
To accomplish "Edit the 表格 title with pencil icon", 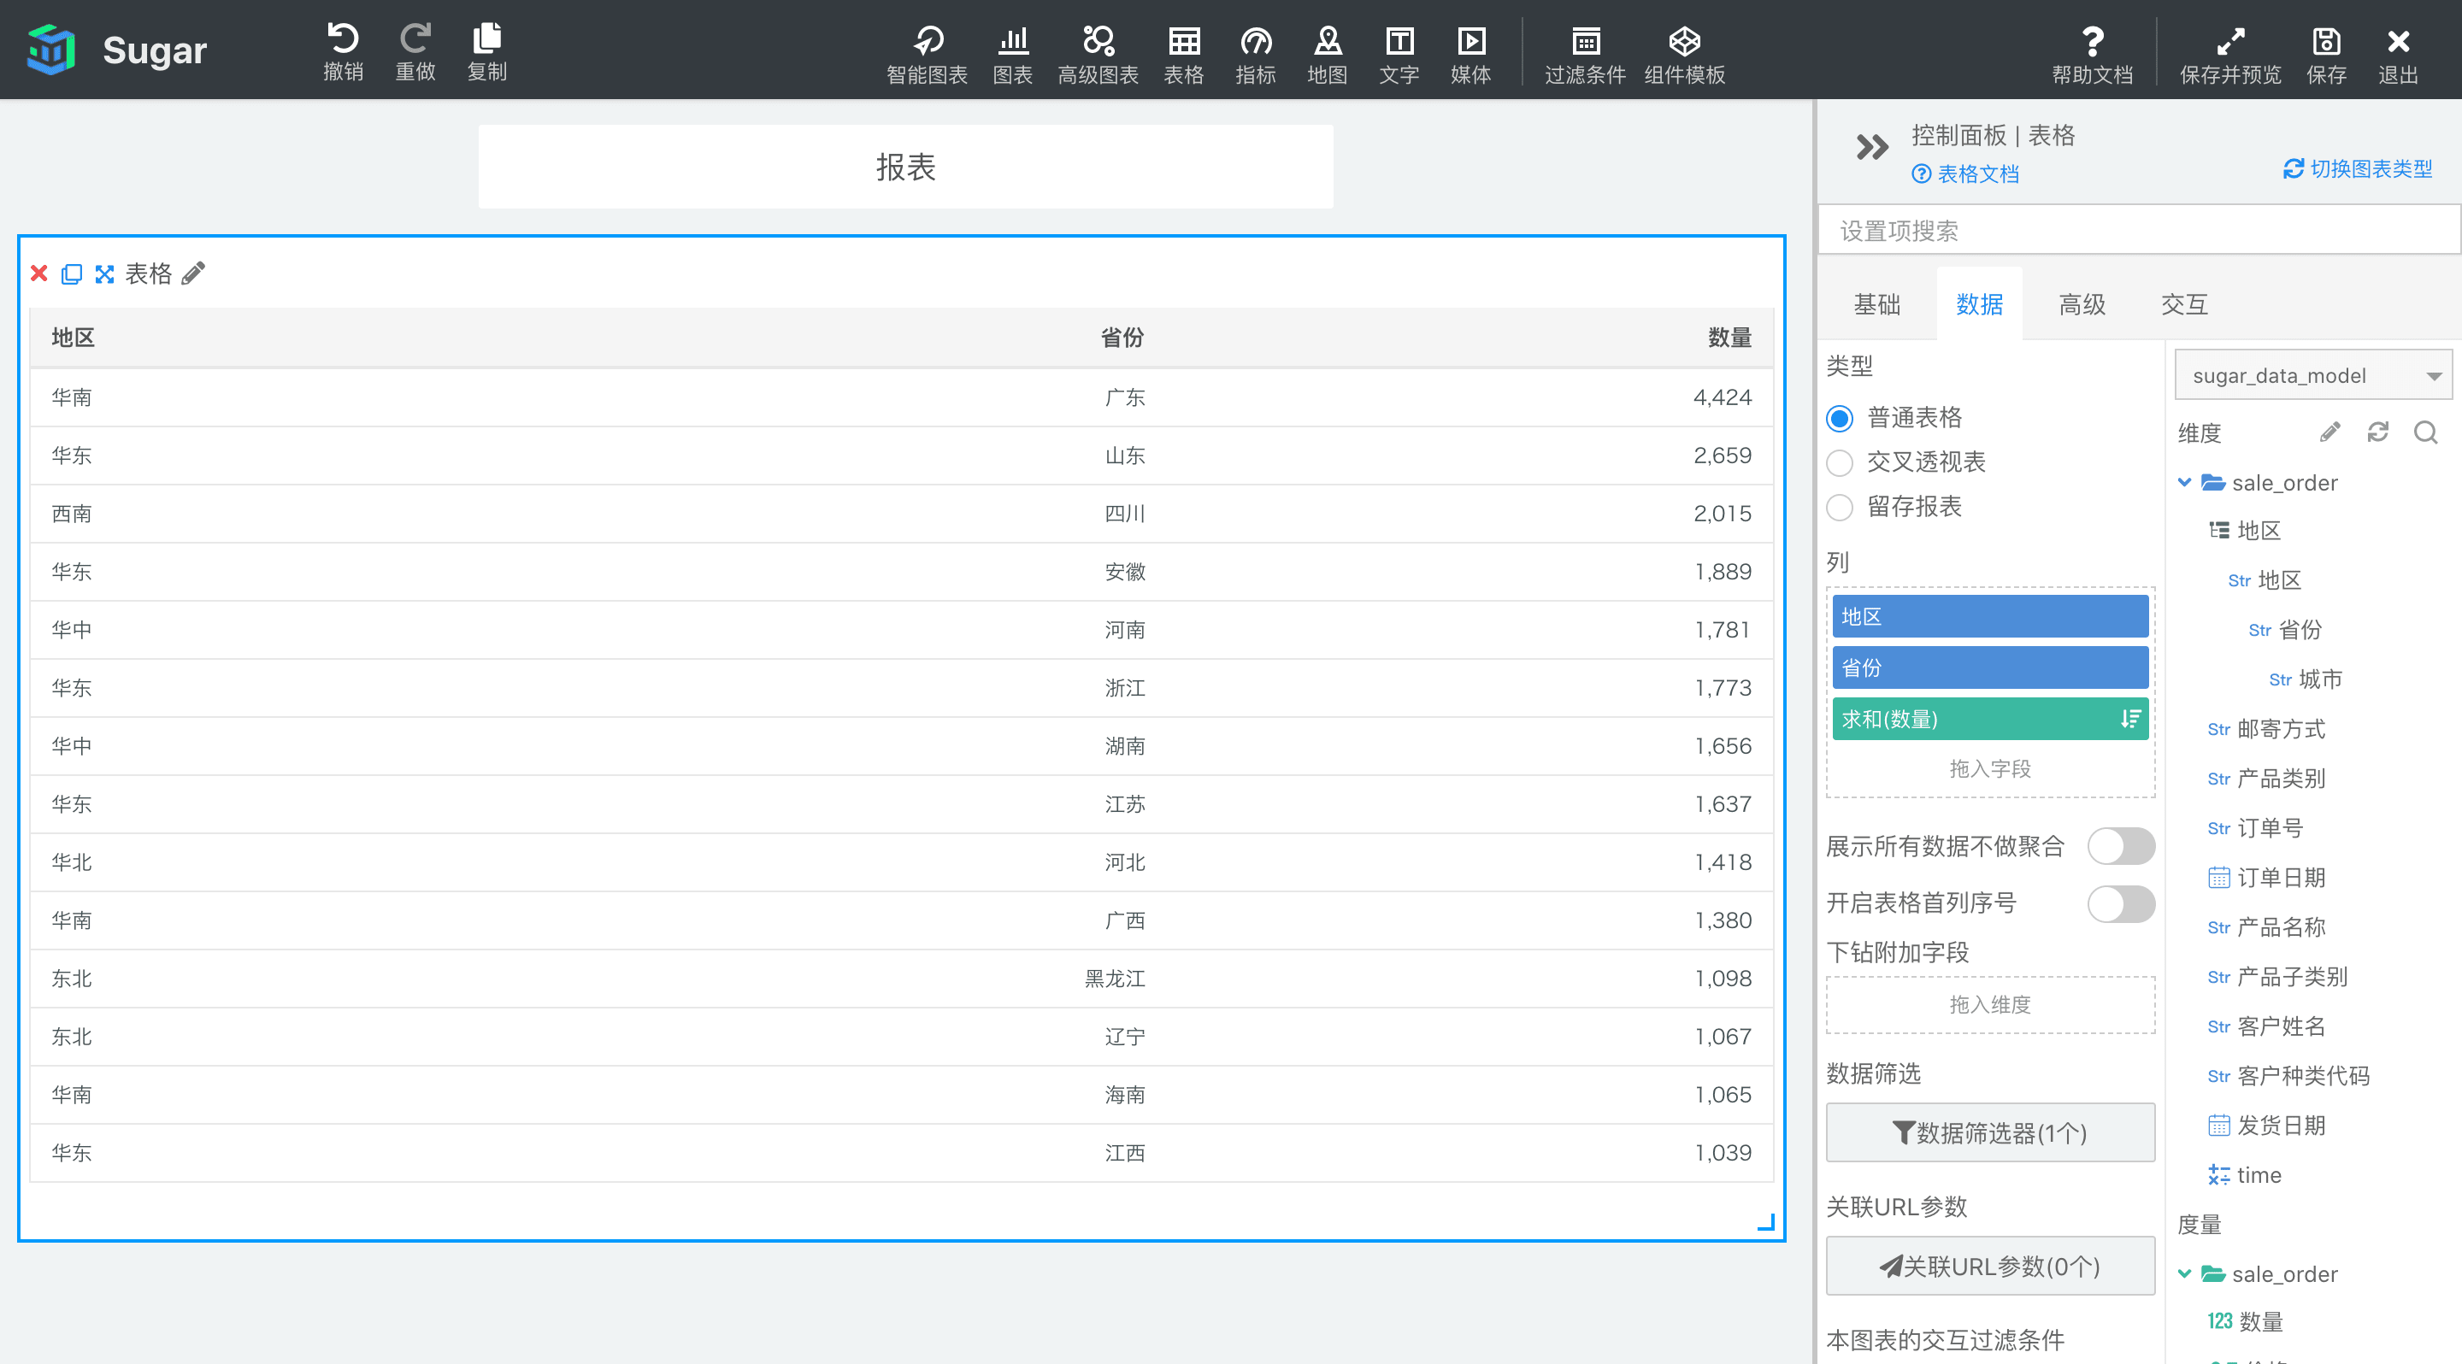I will 194,274.
